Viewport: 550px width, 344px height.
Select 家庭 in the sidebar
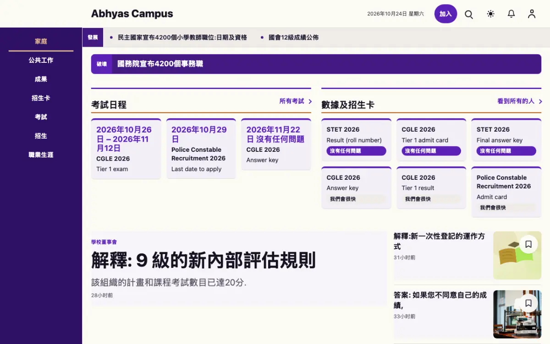click(x=41, y=41)
